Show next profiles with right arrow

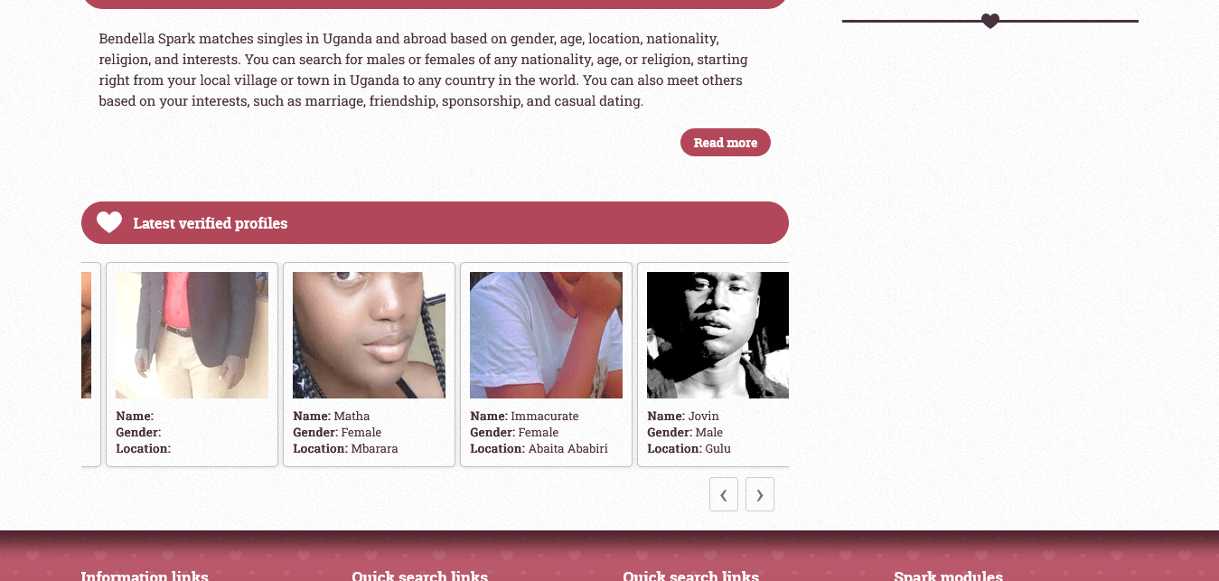760,494
